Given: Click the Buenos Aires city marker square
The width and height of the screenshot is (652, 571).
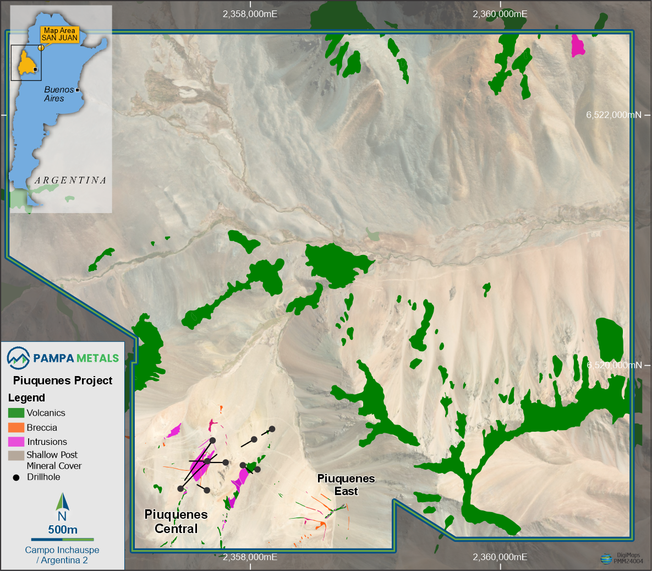Looking at the screenshot, I should [78, 90].
